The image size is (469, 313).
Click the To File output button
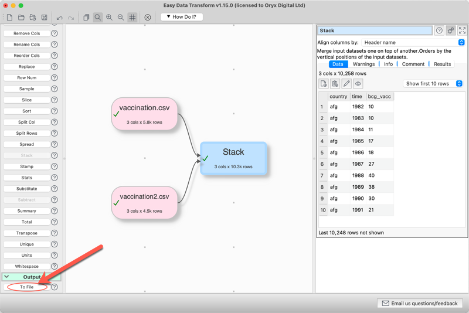tap(27, 287)
